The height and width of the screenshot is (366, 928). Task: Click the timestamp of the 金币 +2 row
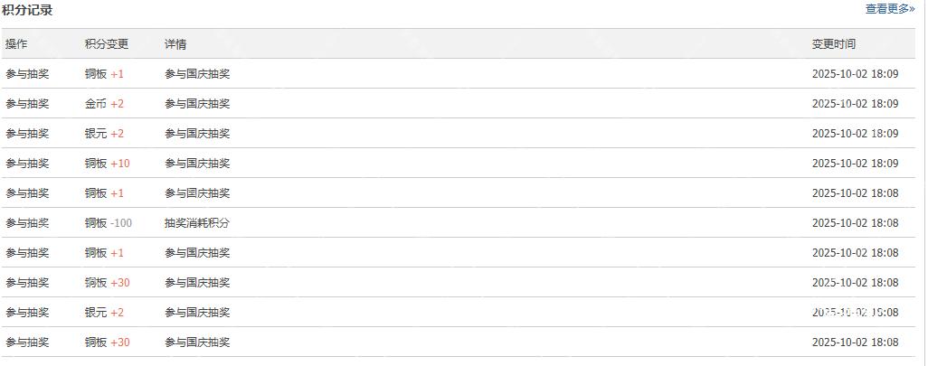(x=855, y=104)
